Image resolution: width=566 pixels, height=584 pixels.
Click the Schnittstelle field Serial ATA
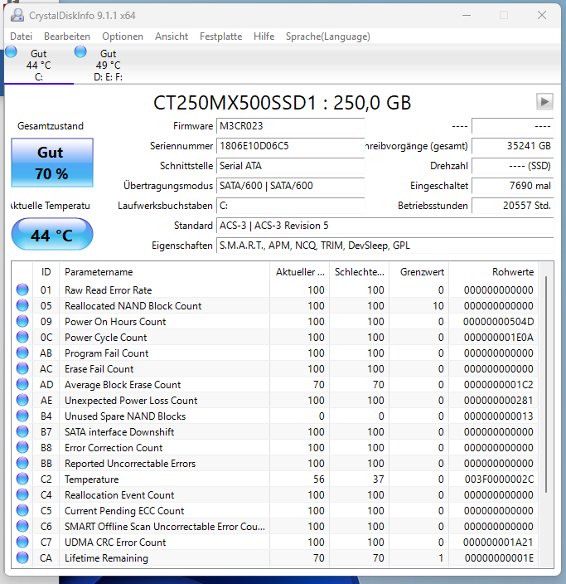pyautogui.click(x=290, y=166)
